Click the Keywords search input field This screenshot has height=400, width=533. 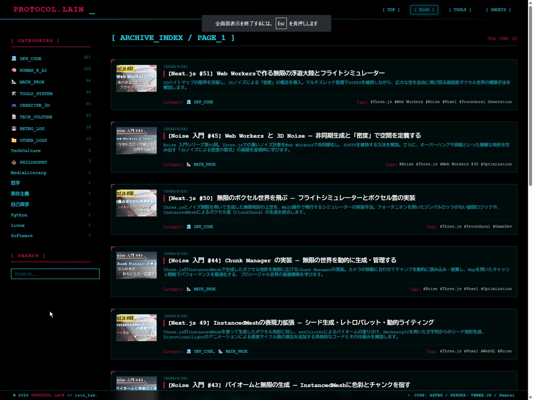[x=55, y=274]
